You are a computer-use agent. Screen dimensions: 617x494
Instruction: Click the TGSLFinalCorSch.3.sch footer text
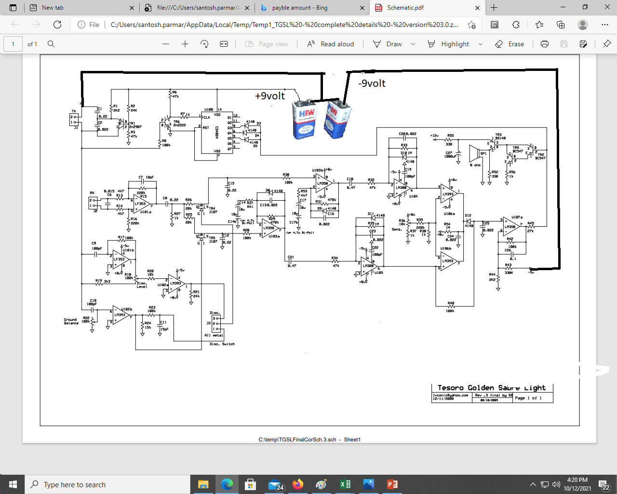[x=309, y=439]
